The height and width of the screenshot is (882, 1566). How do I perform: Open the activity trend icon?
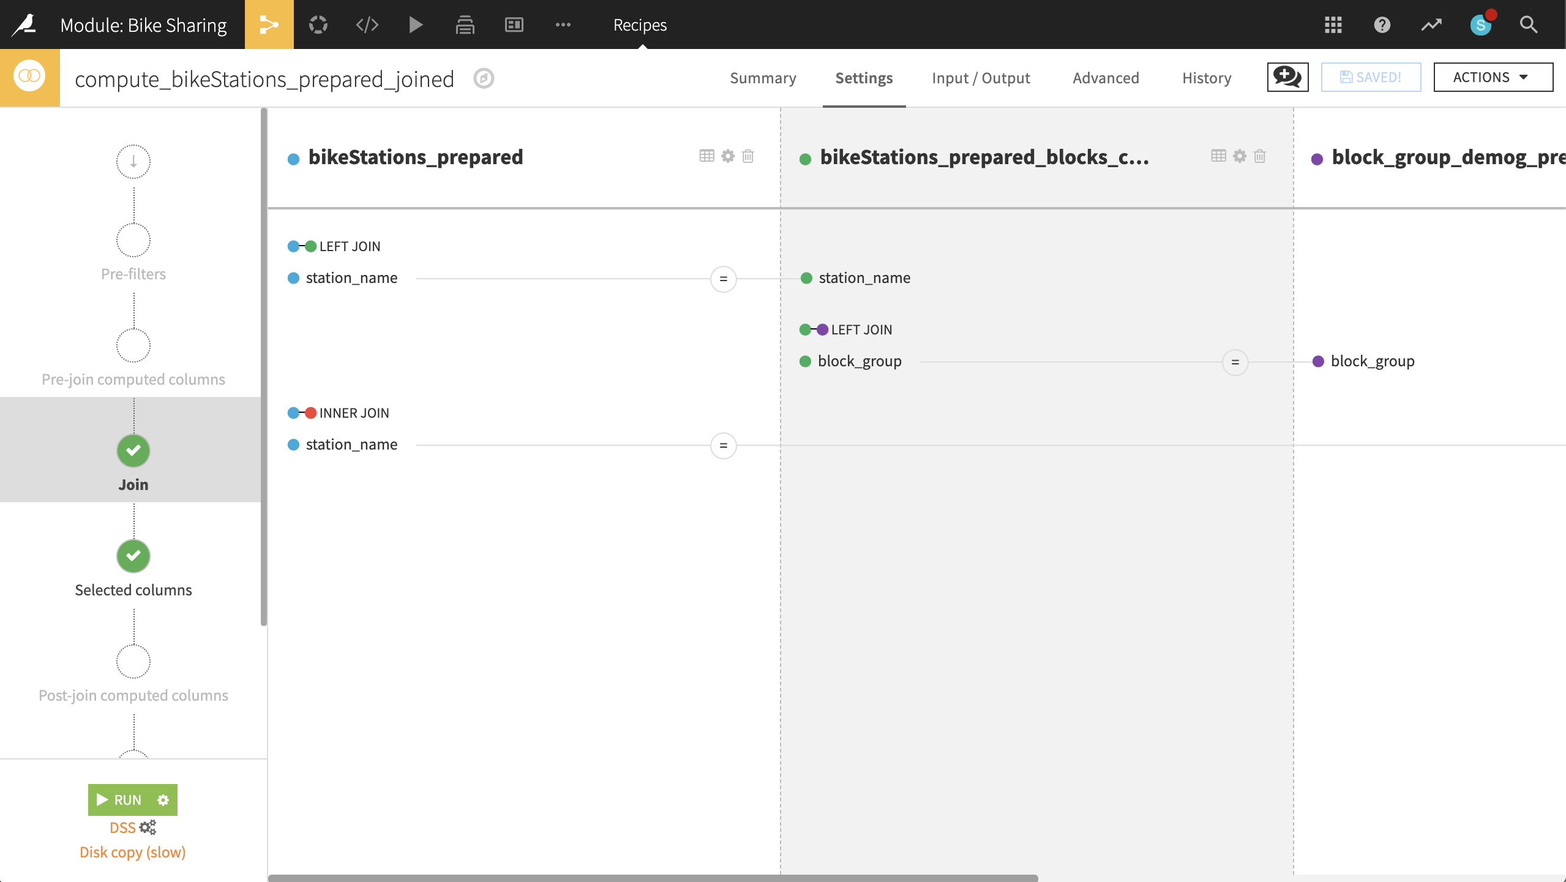[1431, 24]
